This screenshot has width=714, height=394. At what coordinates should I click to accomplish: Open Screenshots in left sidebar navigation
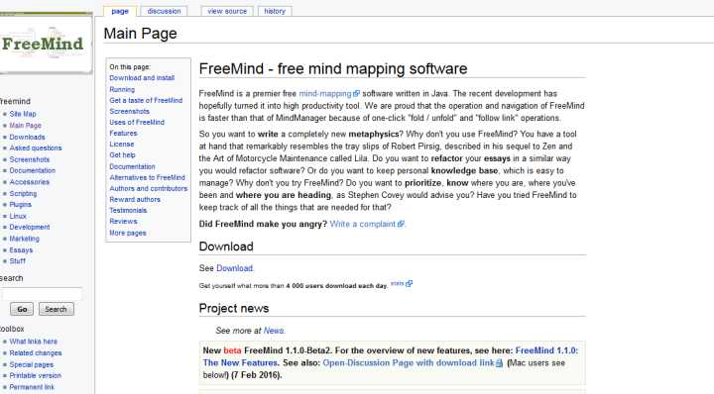(x=30, y=159)
